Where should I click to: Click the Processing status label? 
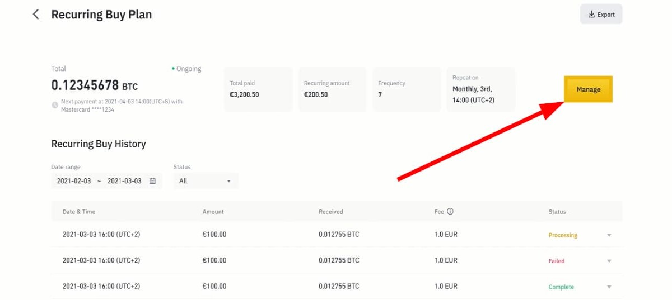563,235
